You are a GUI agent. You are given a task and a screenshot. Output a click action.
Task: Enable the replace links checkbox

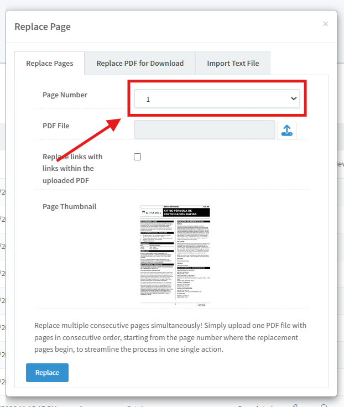(x=138, y=157)
